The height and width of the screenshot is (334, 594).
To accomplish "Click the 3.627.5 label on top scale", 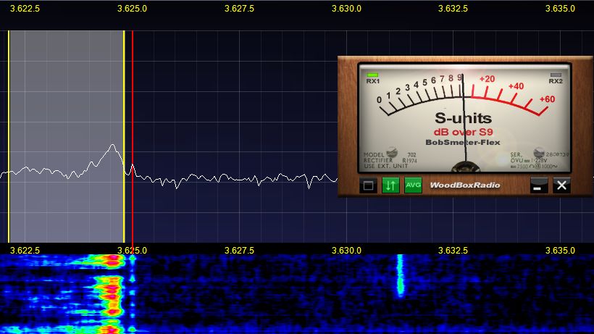I will tap(239, 9).
